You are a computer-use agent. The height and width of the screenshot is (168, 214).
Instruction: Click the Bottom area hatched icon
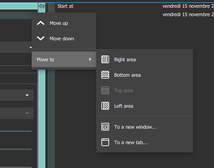click(x=105, y=75)
